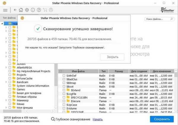The height and width of the screenshot is (125, 178).
Task: Click the $Secure folder icon
Action: tap(68, 101)
